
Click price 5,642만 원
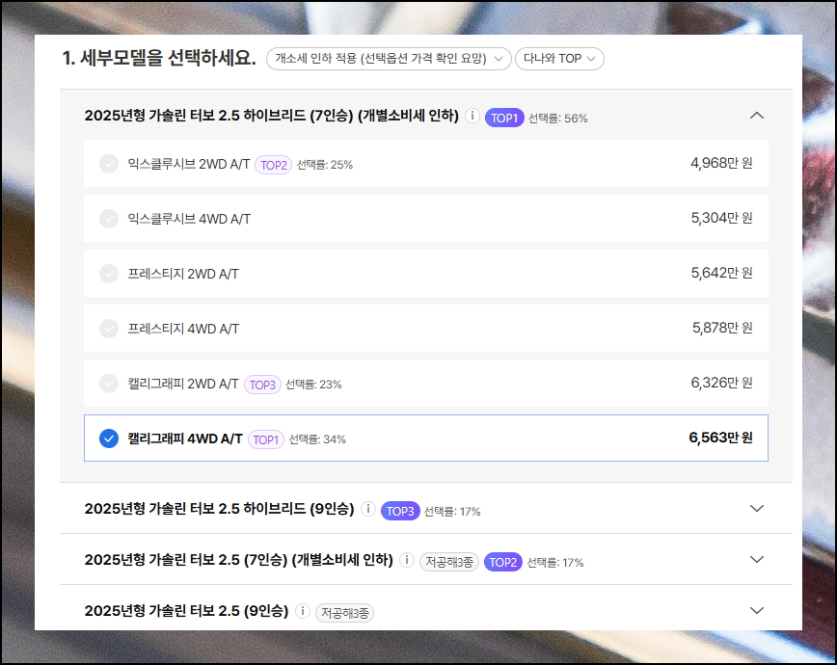click(x=721, y=274)
